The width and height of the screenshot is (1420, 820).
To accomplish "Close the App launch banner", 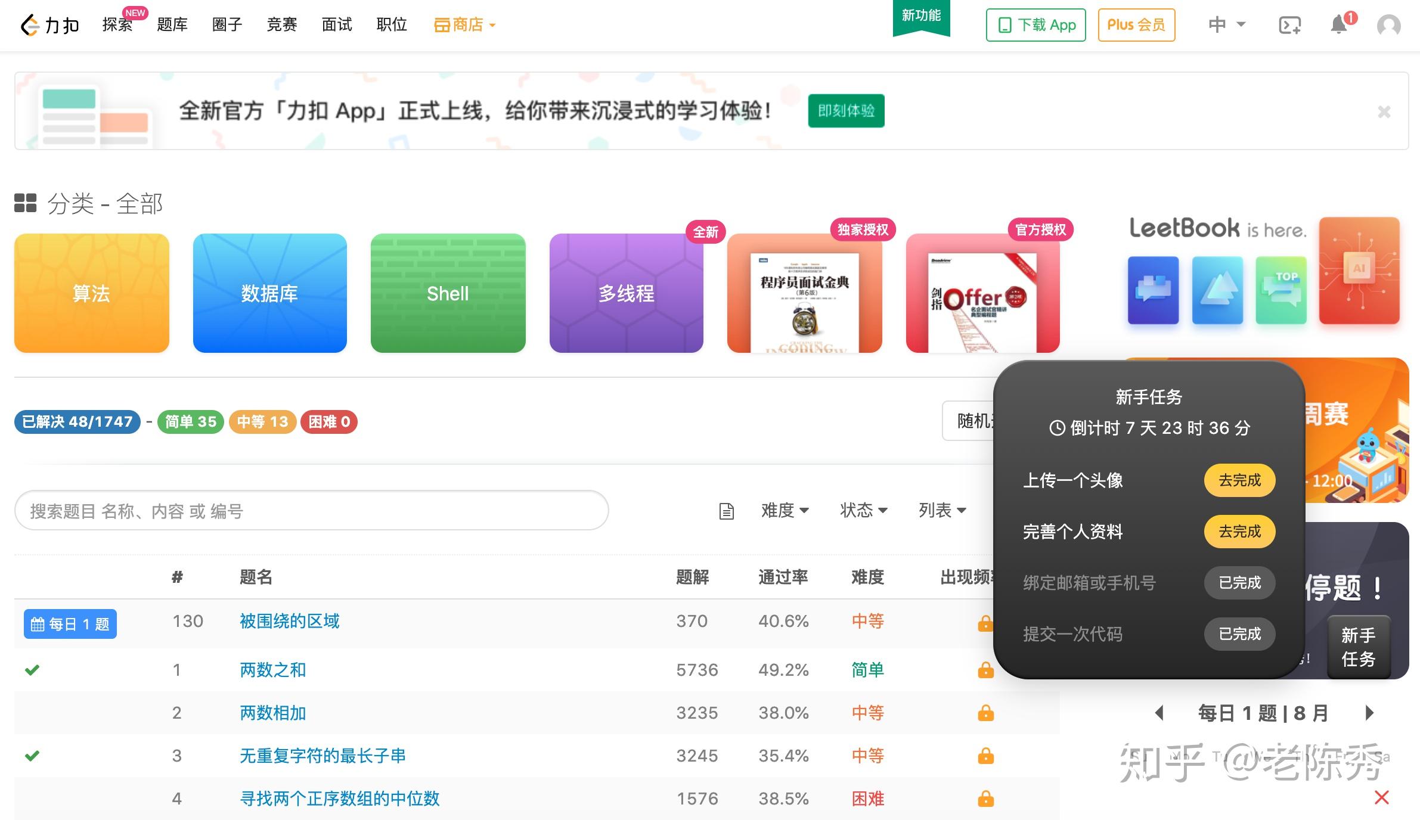I will pyautogui.click(x=1384, y=111).
